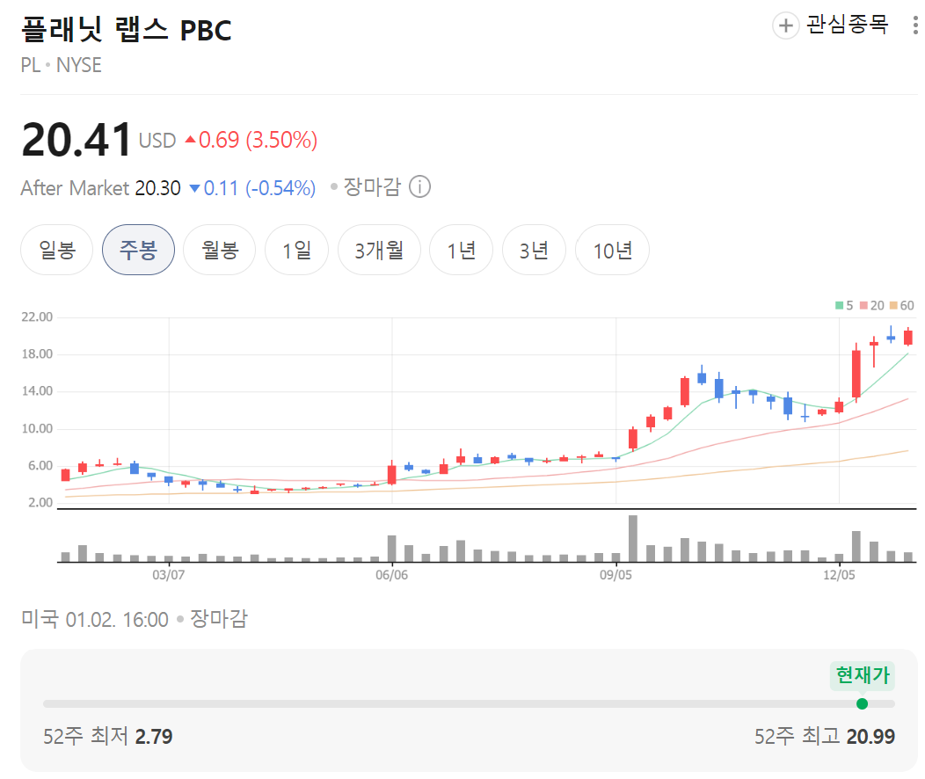
Task: Click the 현재가 label badge
Action: coord(863,674)
